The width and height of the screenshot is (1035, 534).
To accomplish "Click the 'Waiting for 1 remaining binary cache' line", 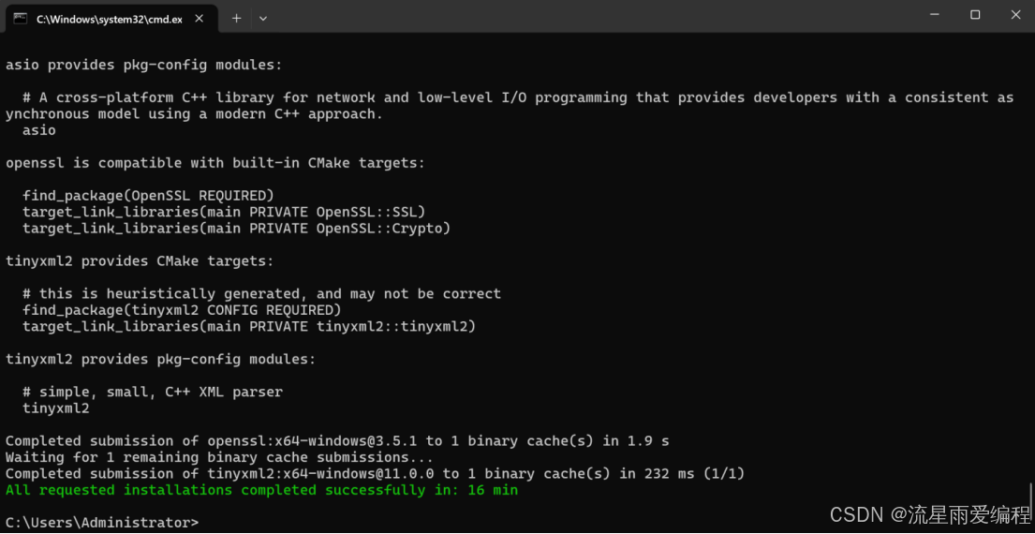I will tap(219, 457).
